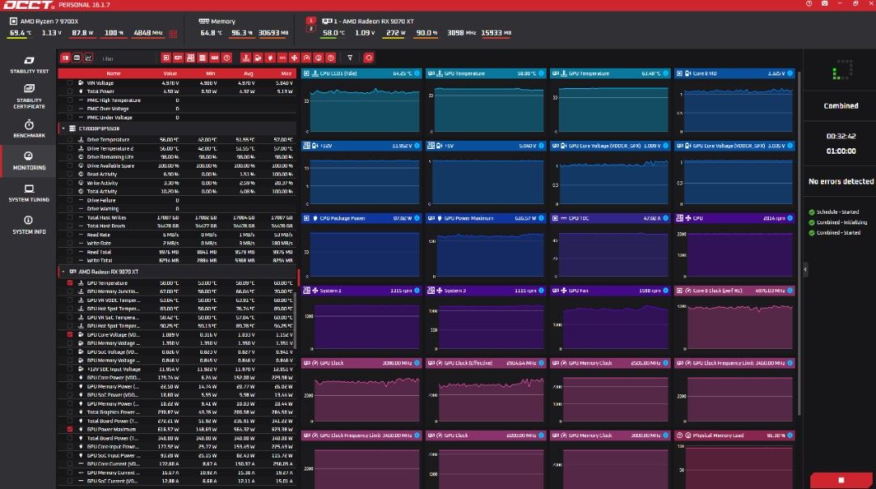The width and height of the screenshot is (876, 489).
Task: Toggle the current sensor type filter
Action: point(282,58)
